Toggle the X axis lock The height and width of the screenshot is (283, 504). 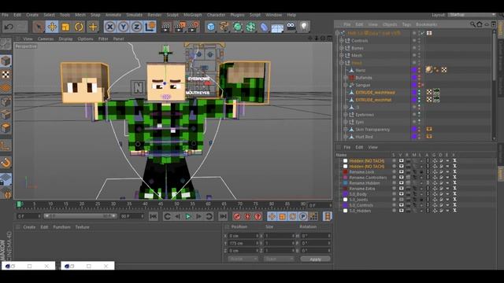coord(110,27)
